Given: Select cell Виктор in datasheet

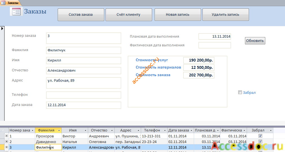Looking at the screenshot, I should coord(75,136).
